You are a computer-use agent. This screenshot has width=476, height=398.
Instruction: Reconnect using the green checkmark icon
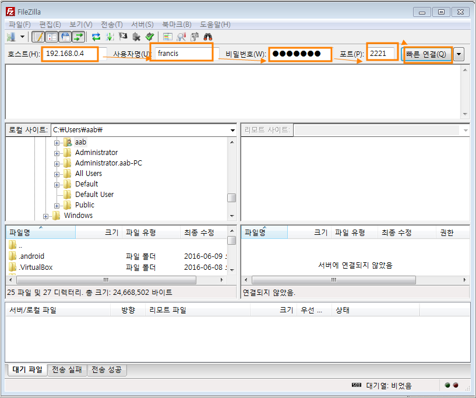click(x=150, y=37)
